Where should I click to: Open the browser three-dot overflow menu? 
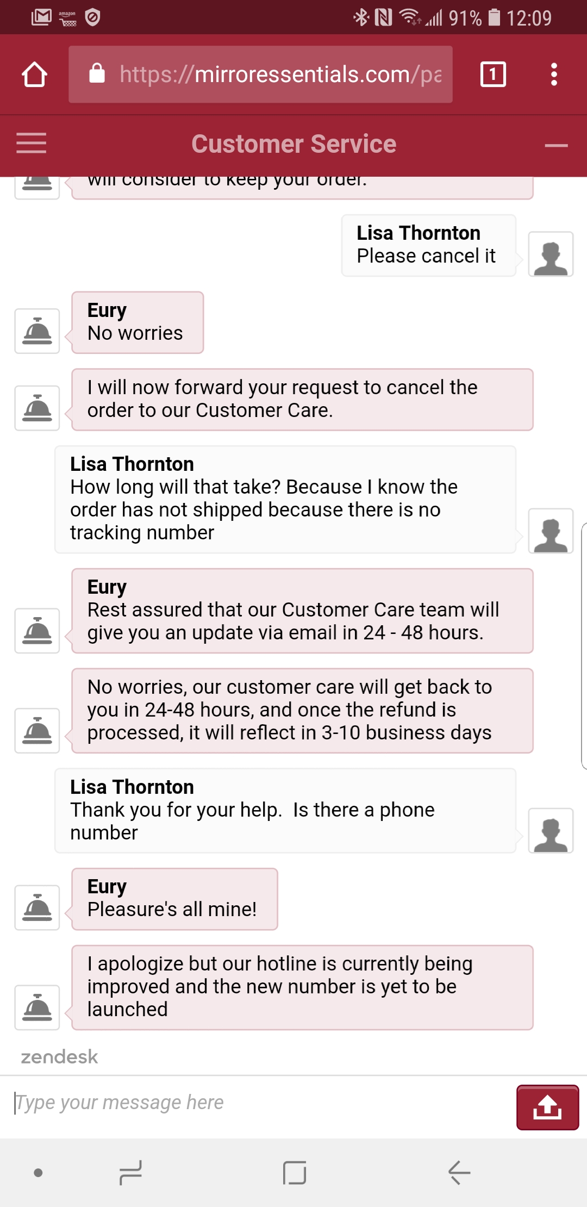pyautogui.click(x=554, y=74)
